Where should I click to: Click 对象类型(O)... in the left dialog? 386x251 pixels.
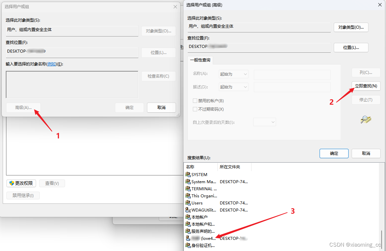[158, 31]
